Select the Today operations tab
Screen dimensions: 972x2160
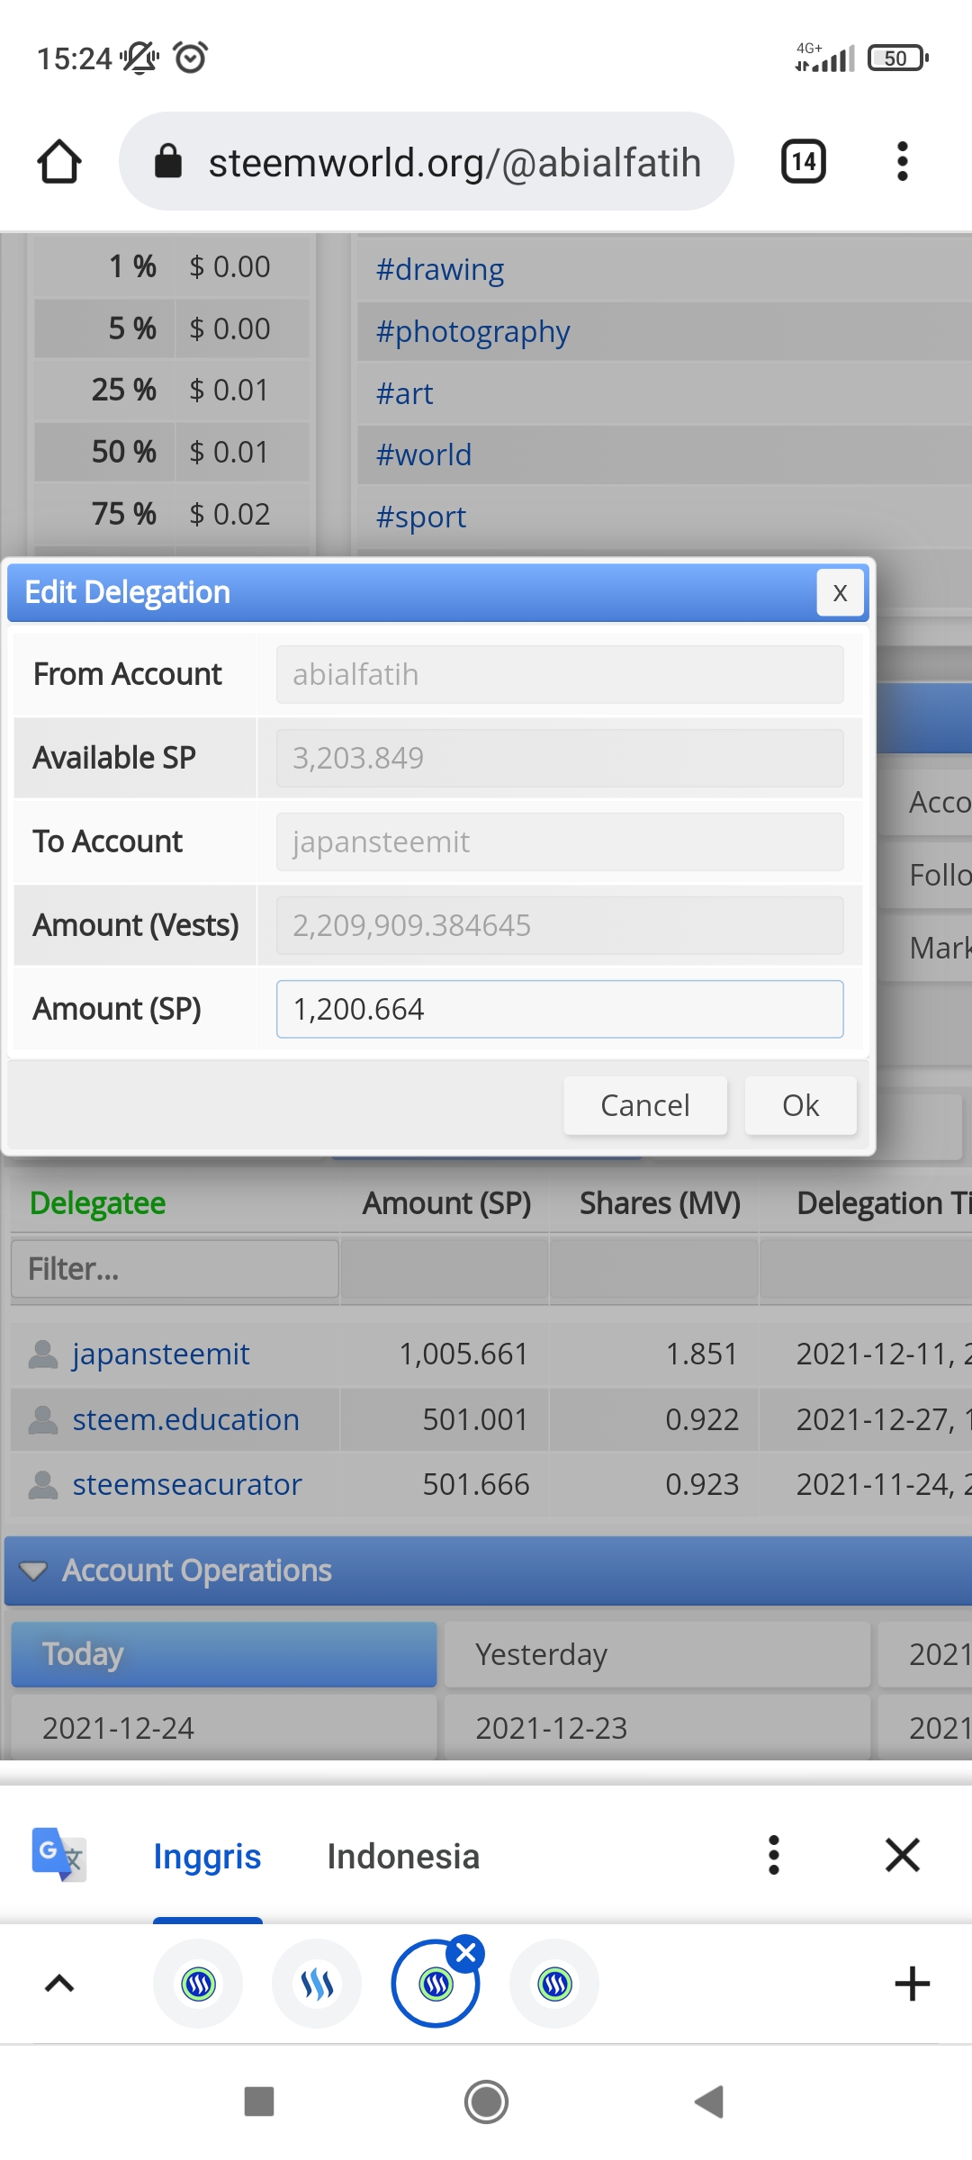(x=224, y=1654)
